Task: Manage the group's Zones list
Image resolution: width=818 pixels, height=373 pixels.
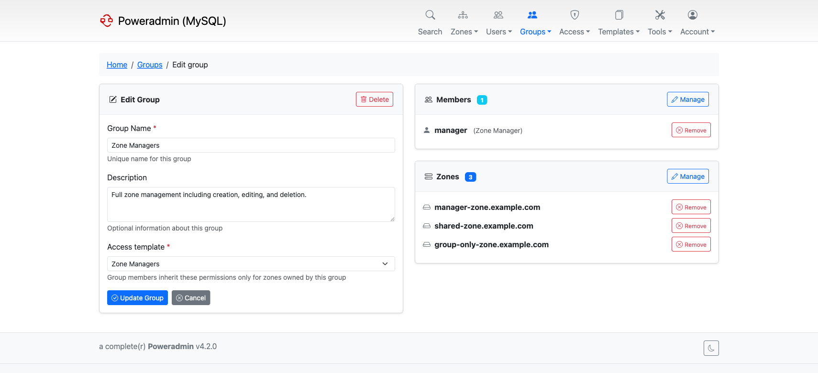Action: pos(687,176)
